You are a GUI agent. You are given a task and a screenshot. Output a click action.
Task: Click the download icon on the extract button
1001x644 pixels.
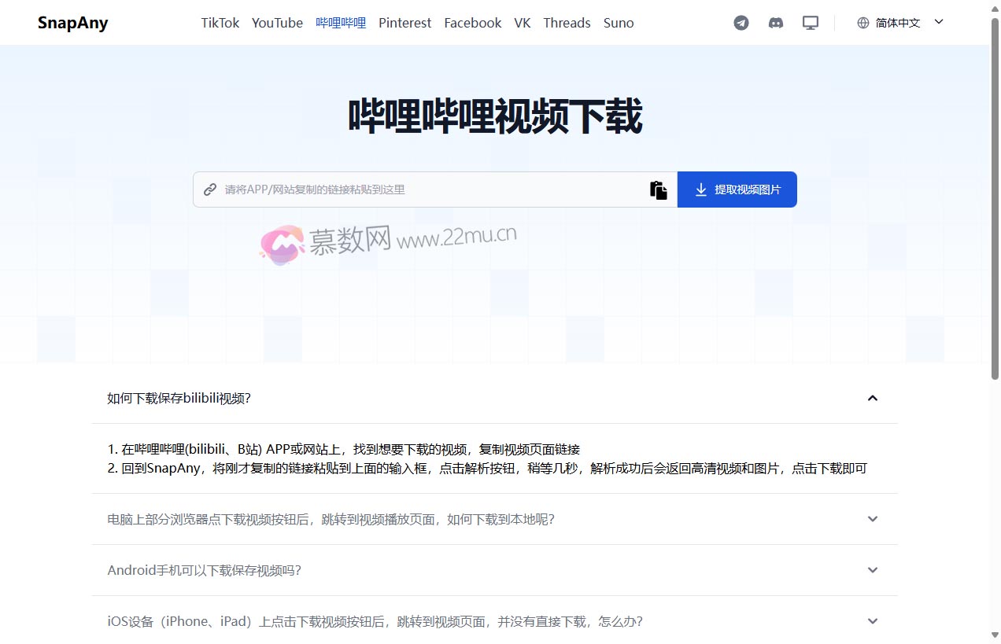tap(700, 189)
